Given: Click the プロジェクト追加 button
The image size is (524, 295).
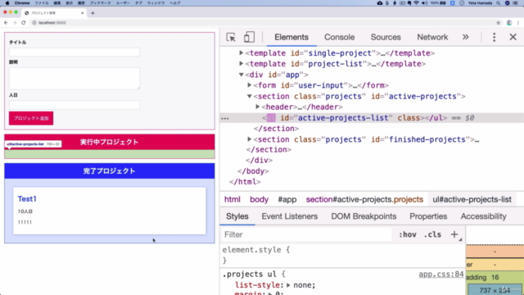Looking at the screenshot, I should coord(31,118).
